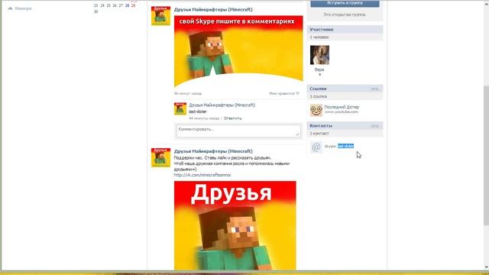Open comment author Друзья Майнкрафтеры link
The width and height of the screenshot is (489, 275).
point(222,105)
